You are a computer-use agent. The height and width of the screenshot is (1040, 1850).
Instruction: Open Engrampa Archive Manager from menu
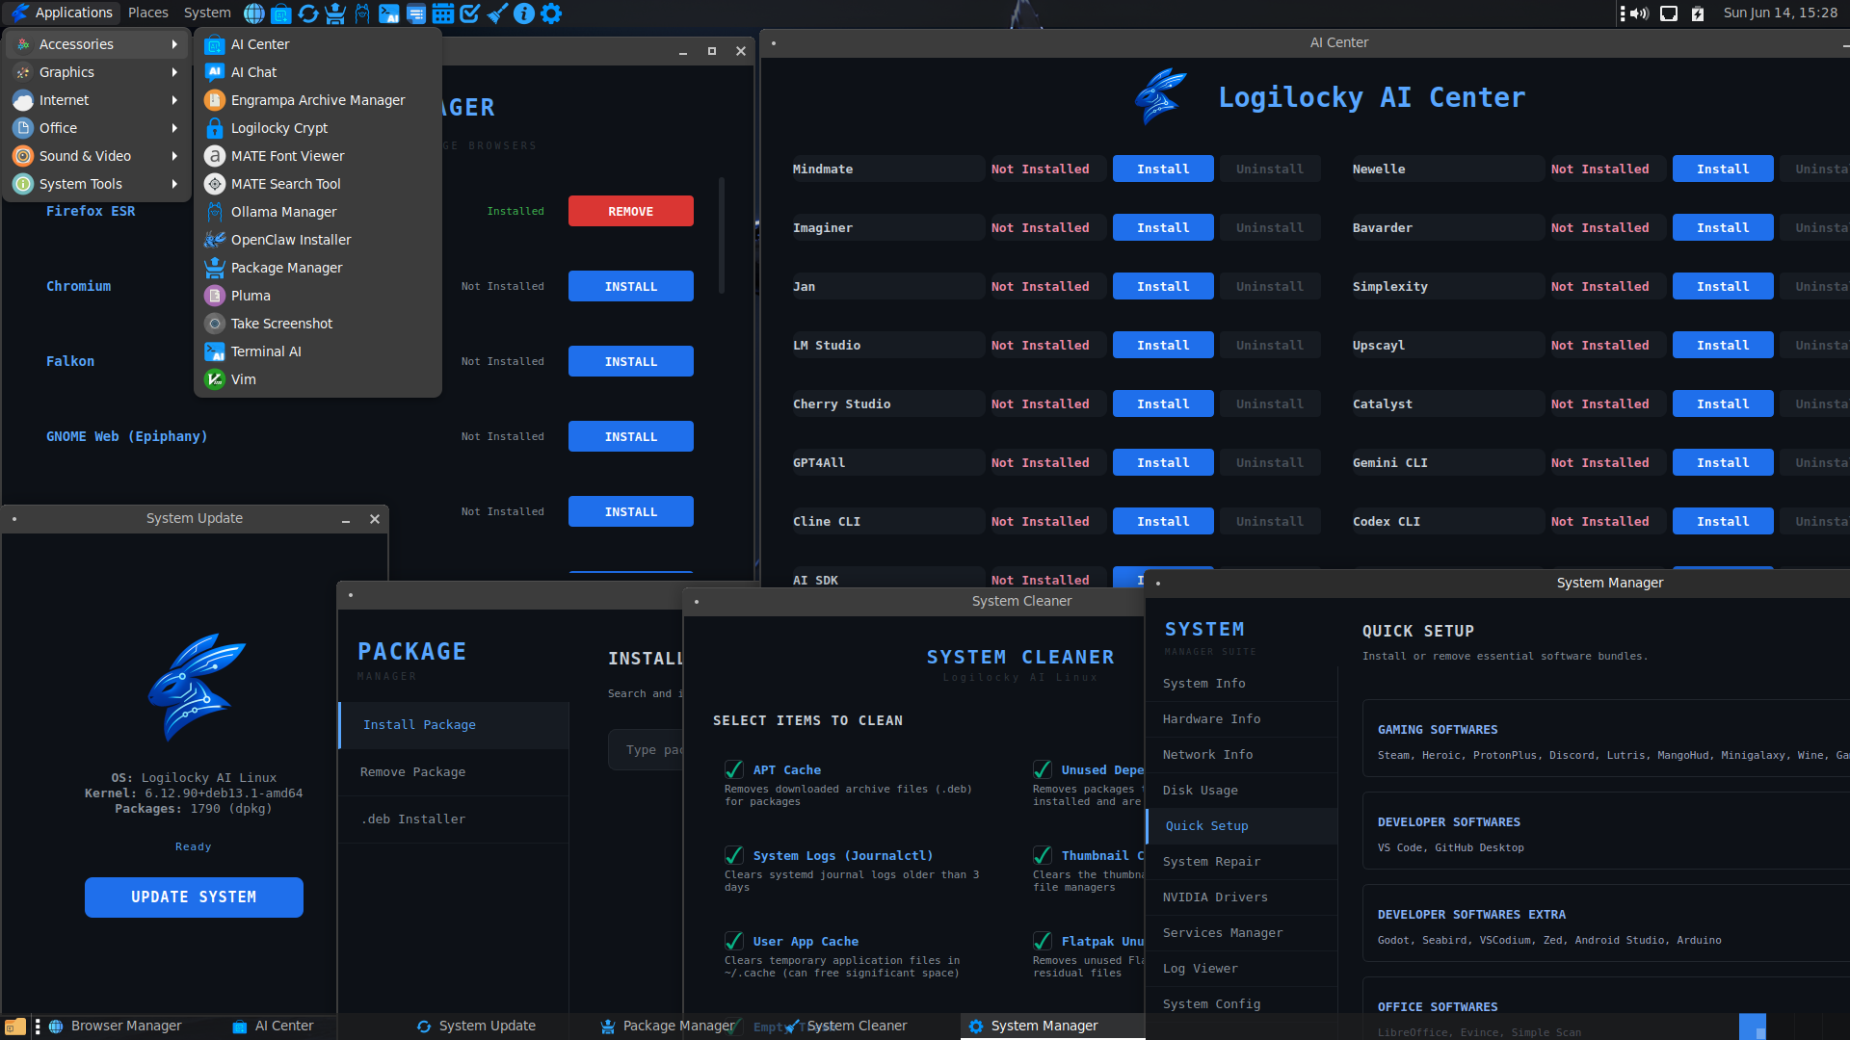[x=318, y=100]
